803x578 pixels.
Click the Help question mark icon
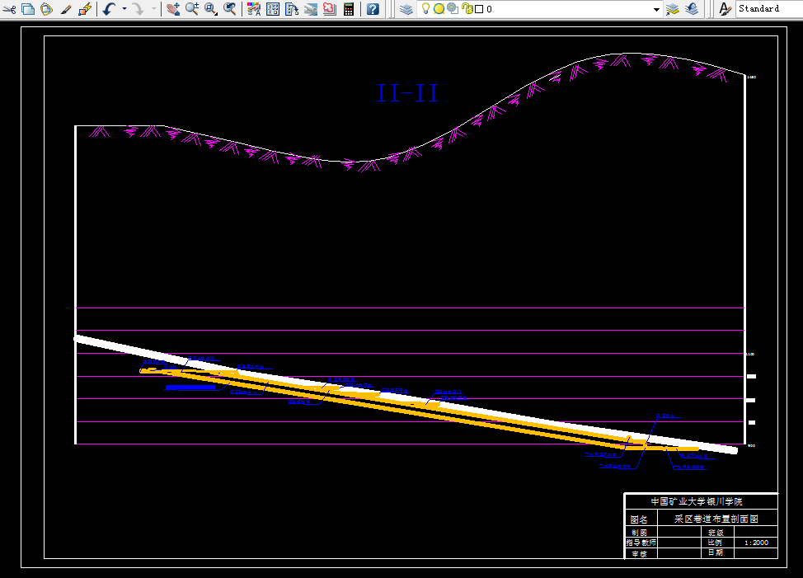coord(373,9)
